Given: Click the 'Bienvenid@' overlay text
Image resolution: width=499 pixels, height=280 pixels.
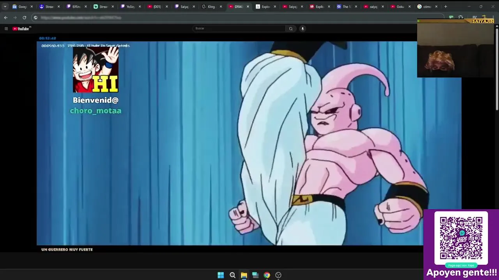Looking at the screenshot, I should pyautogui.click(x=96, y=100).
